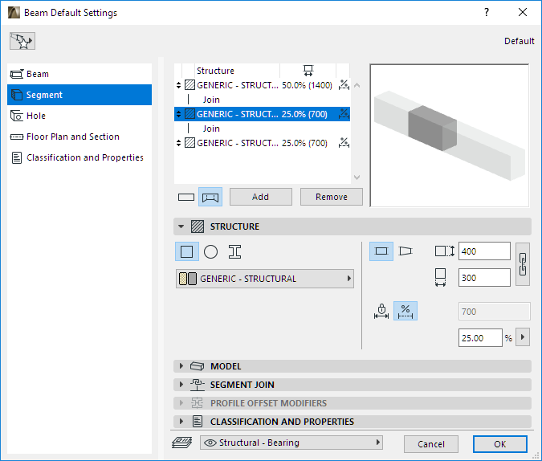Expand the PROFILE OFFSET MODIFIERS panel

[x=181, y=403]
